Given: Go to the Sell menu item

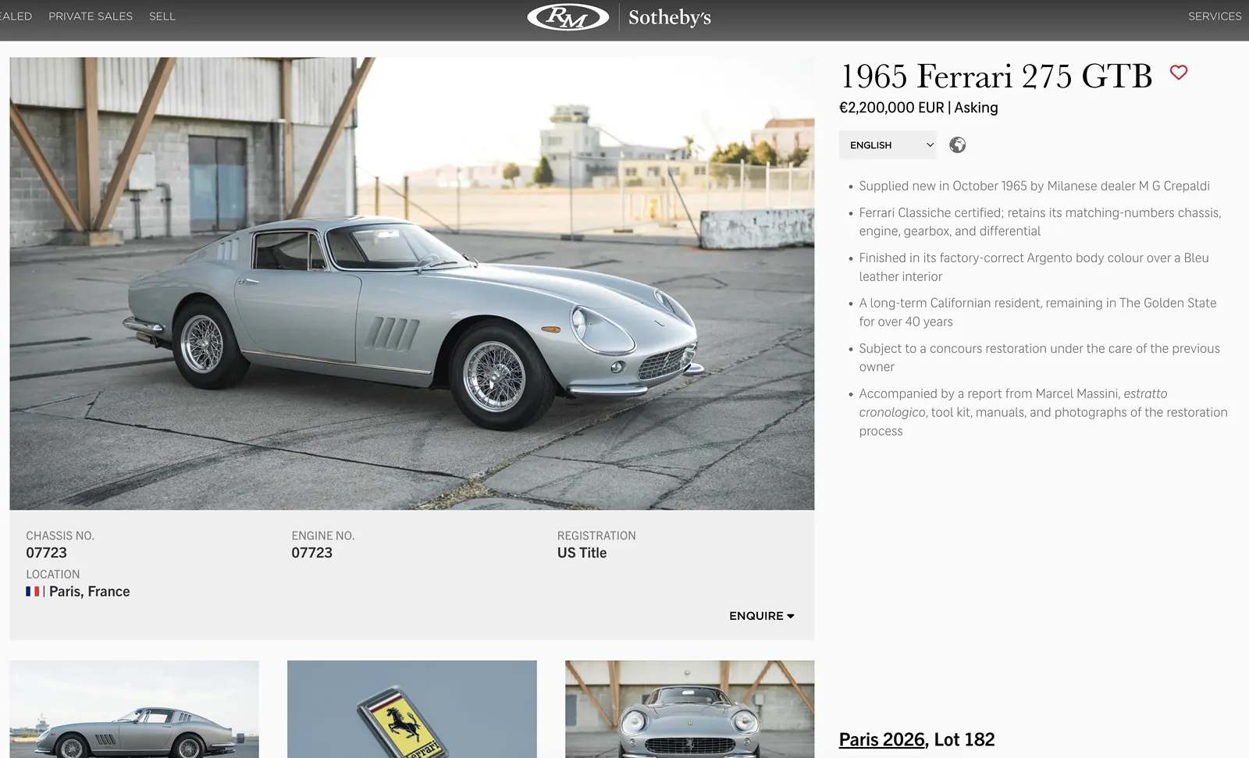Looking at the screenshot, I should pyautogui.click(x=162, y=16).
